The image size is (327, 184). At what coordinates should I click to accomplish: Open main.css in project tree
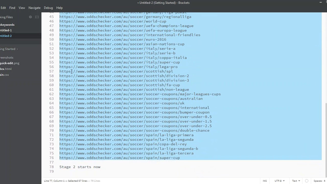pyautogui.click(x=4, y=75)
